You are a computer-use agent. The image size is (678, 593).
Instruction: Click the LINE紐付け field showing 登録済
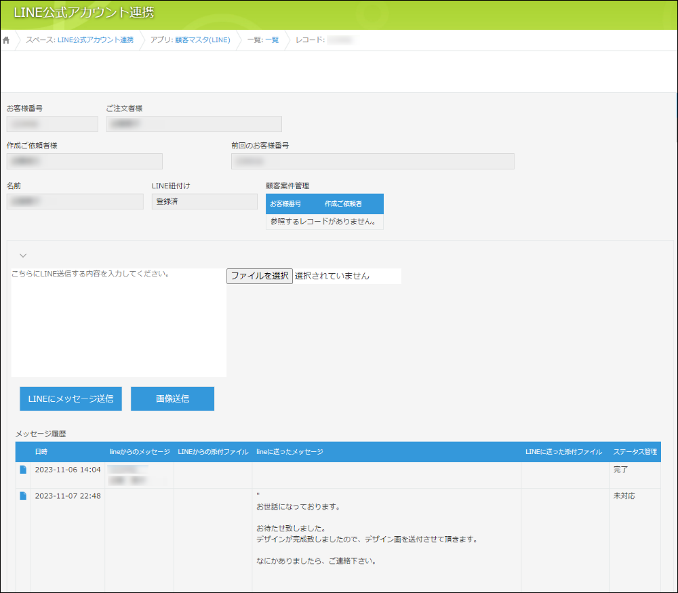tap(205, 201)
